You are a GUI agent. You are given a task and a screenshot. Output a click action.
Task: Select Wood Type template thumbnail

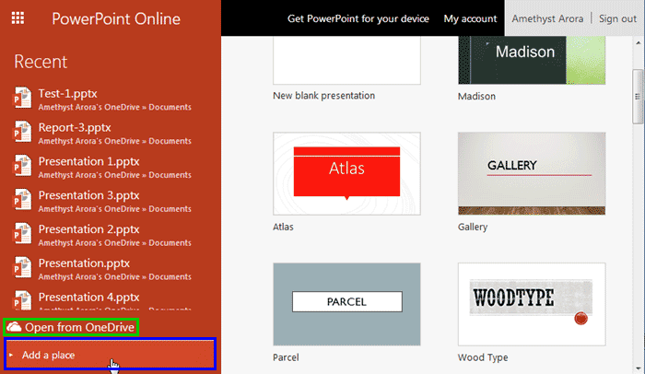point(532,305)
